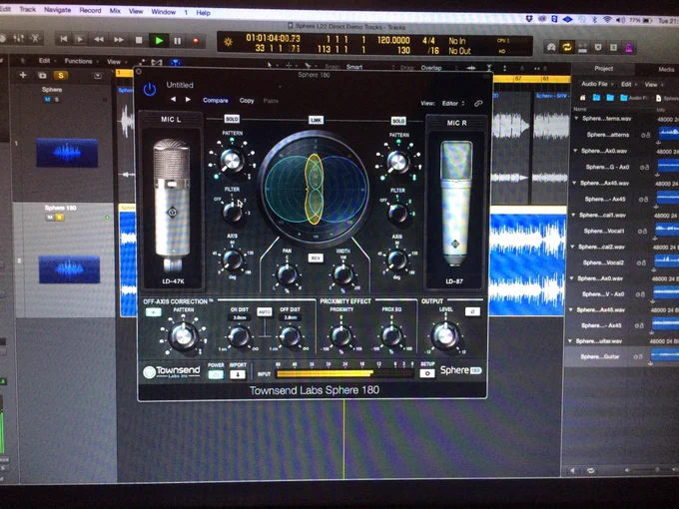
Task: Click the PROX EQ knob
Action: (x=391, y=336)
